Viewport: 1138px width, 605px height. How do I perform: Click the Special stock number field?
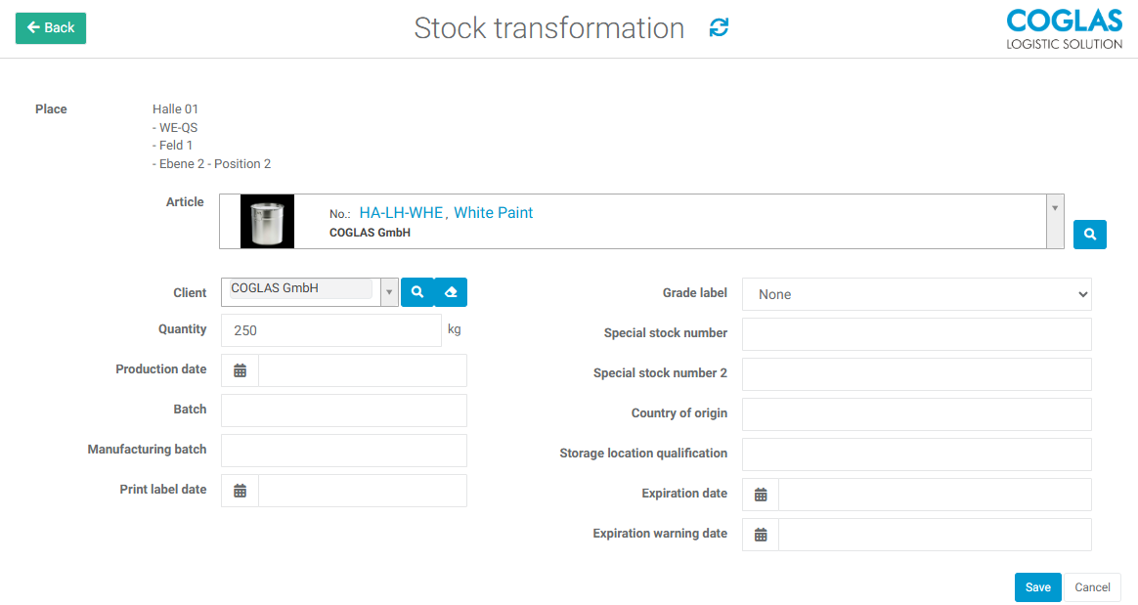pyautogui.click(x=916, y=334)
